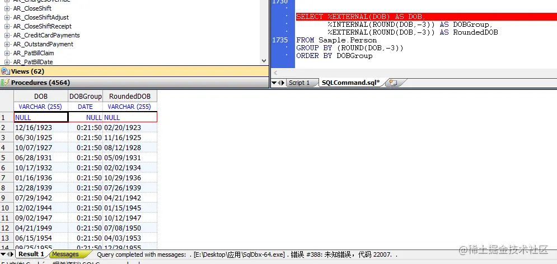Select AR_PatBillClaim table in the tree
Viewport: 557px width, 264px height.
34,53
